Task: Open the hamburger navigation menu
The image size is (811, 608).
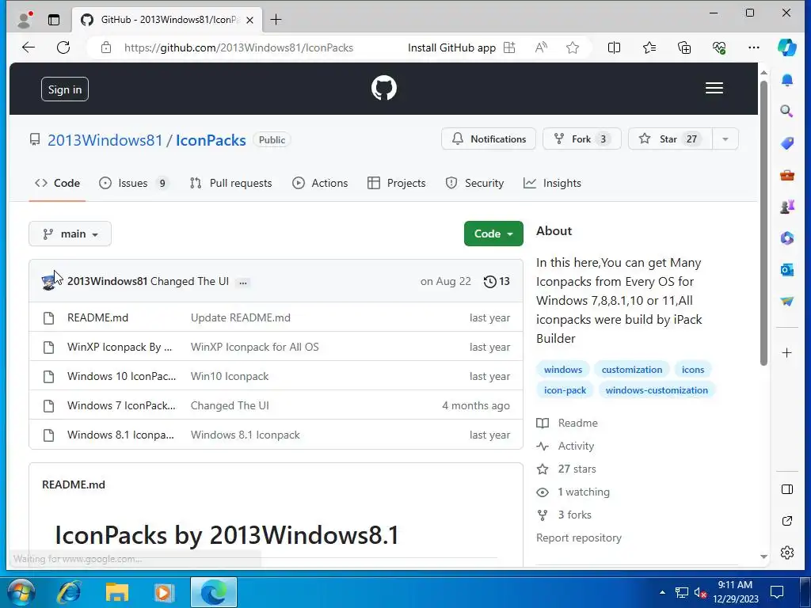Action: (x=714, y=89)
